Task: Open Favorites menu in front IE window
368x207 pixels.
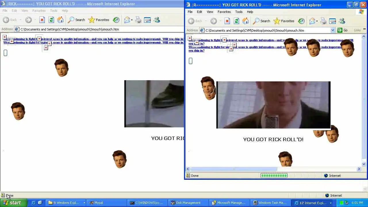Action: (x=224, y=12)
